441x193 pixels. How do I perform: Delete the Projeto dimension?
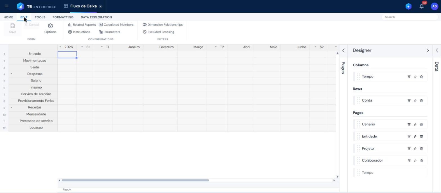pos(421,149)
